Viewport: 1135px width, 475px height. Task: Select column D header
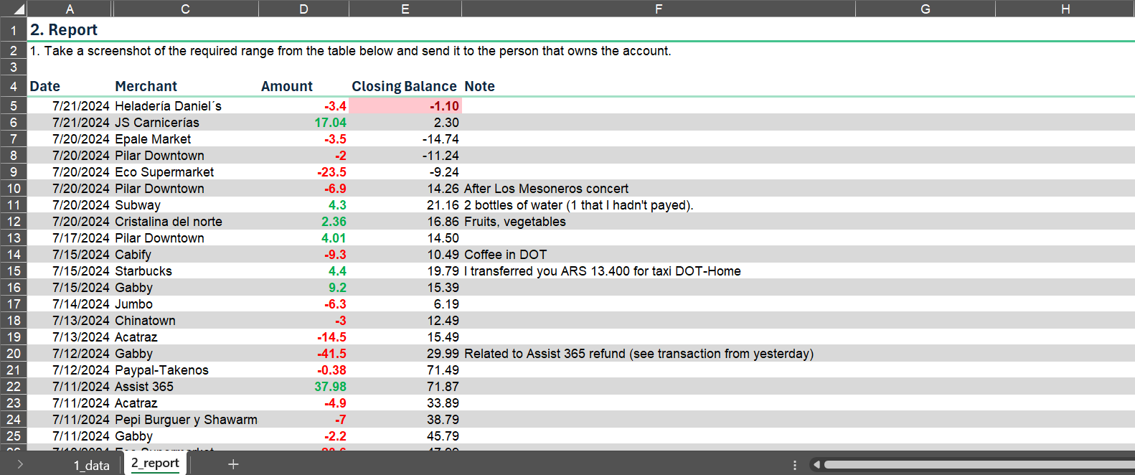point(304,9)
